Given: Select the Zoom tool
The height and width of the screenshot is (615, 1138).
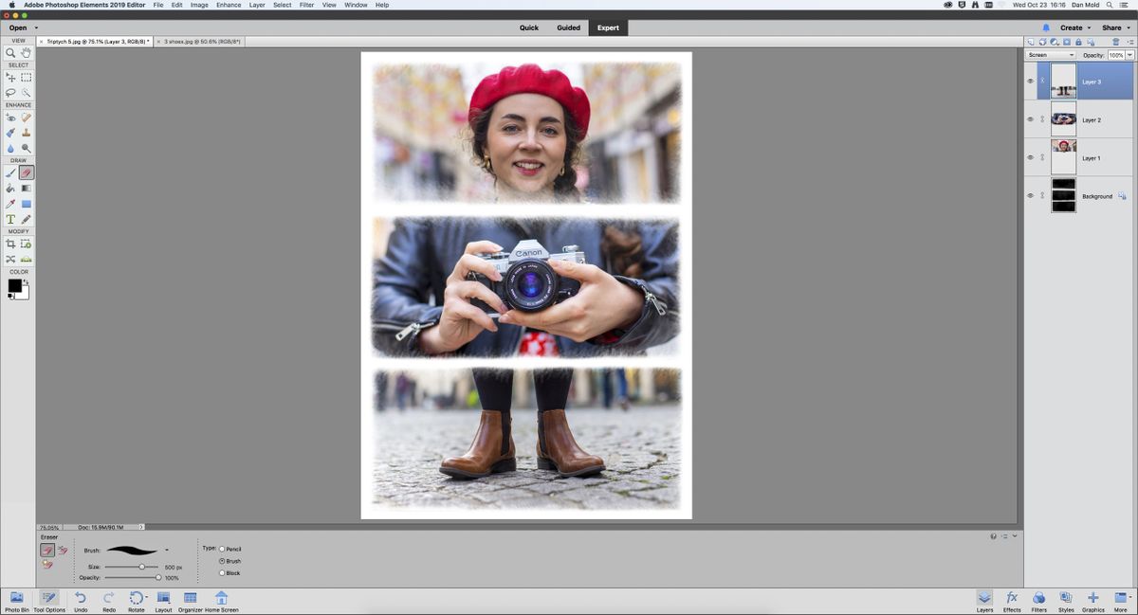Looking at the screenshot, I should [10, 54].
